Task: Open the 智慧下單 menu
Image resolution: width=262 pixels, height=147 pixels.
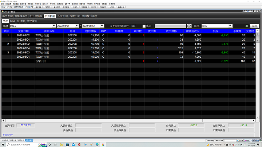Action: [68, 4]
